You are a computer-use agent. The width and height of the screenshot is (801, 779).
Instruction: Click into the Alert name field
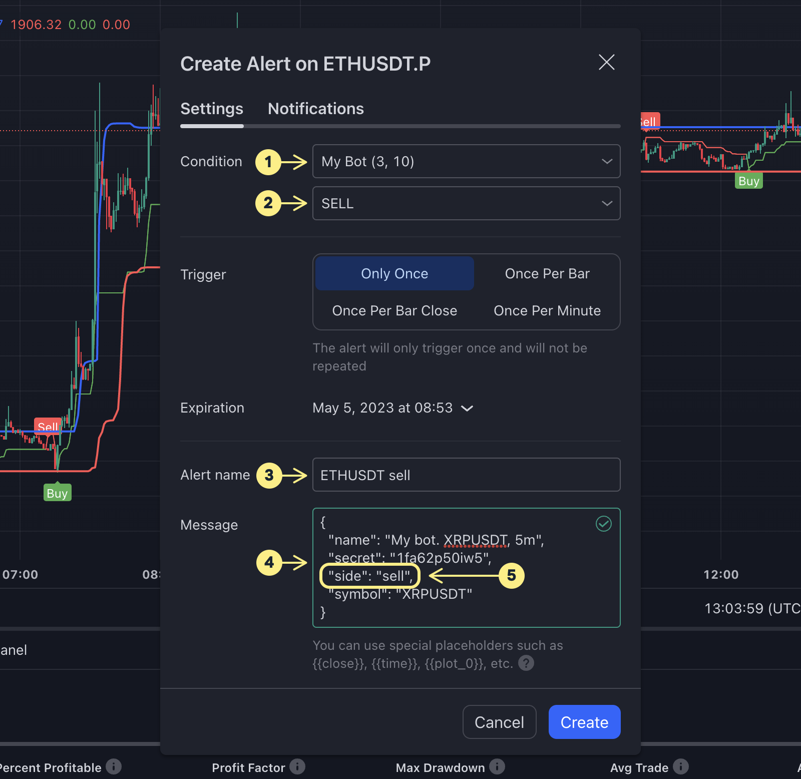[466, 475]
